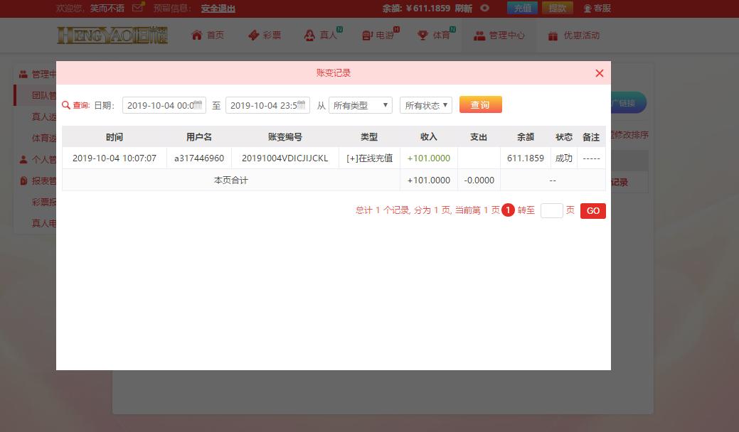Click the 提款 withdraw button in header
739x432 pixels.
[558, 8]
